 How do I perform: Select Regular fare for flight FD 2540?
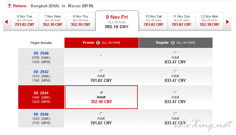click(175, 53)
